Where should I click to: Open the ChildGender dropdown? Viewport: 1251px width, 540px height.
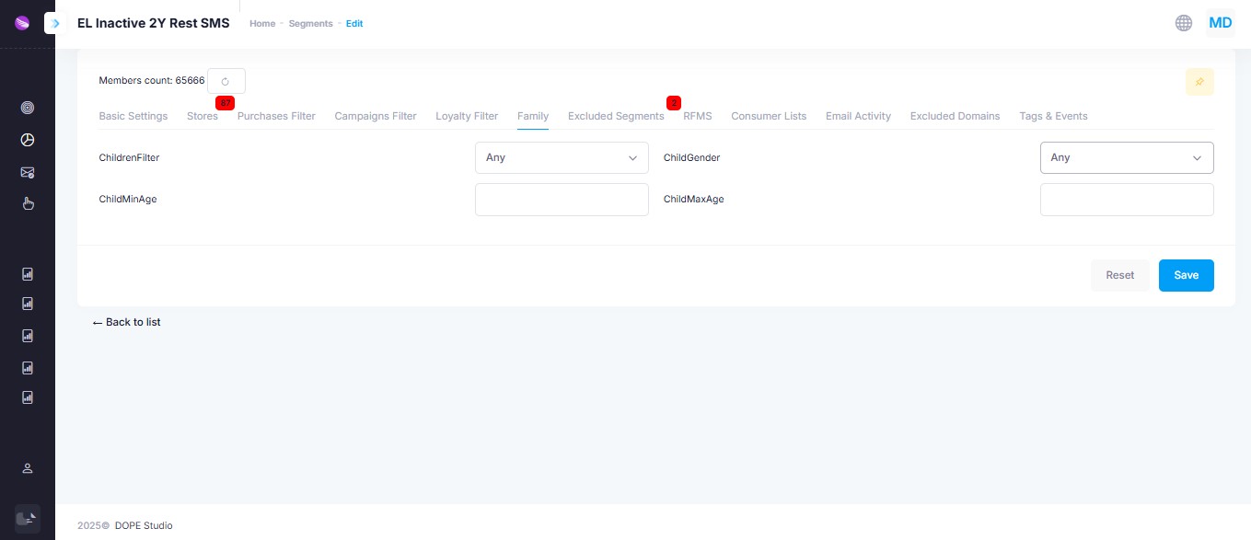click(x=1127, y=157)
